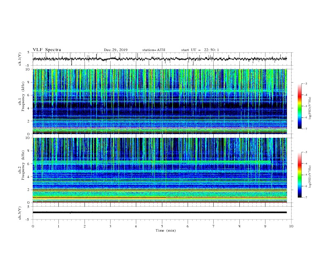This screenshot has height=254, width=328.
Task: Select the date text "Dec. 29, 2019"
Action: [116, 50]
